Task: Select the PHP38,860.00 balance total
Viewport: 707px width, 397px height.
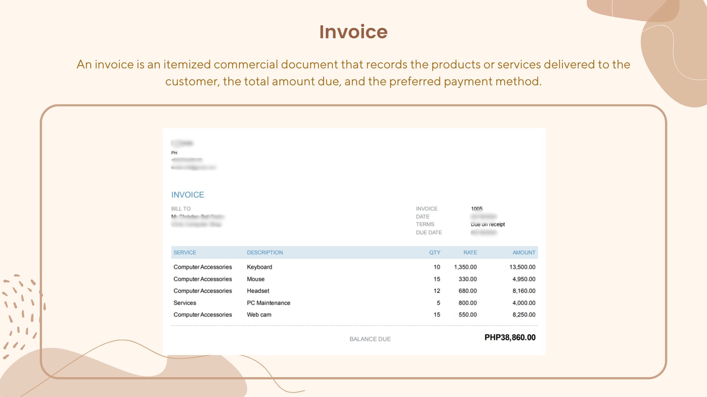Action: [x=510, y=337]
